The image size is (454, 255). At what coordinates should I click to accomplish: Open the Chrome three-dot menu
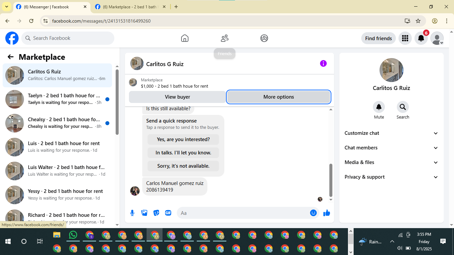(447, 21)
